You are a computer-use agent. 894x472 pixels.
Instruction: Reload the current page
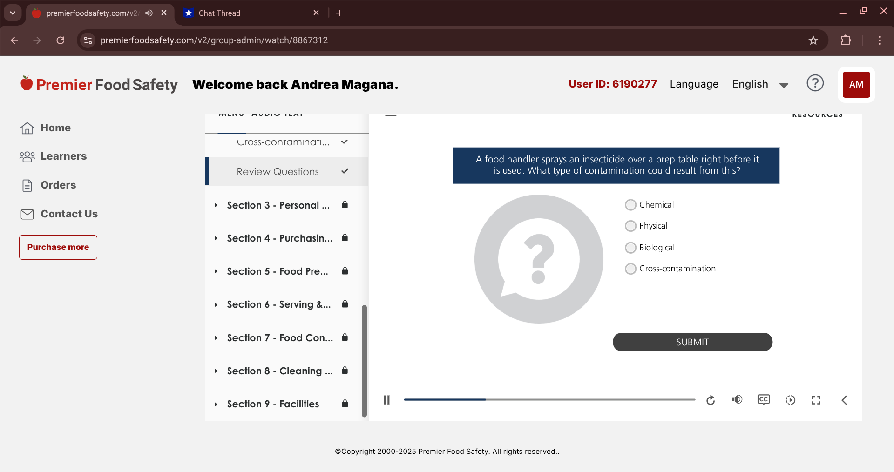(x=61, y=40)
